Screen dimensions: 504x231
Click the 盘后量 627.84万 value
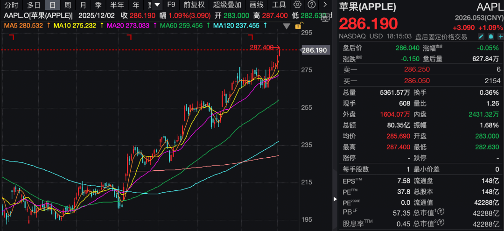click(x=485, y=58)
